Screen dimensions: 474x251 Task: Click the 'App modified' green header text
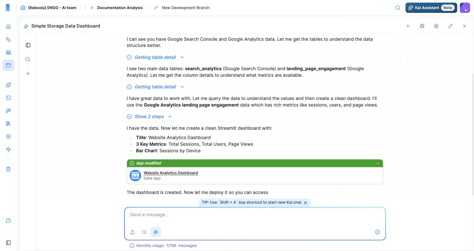[x=148, y=163]
